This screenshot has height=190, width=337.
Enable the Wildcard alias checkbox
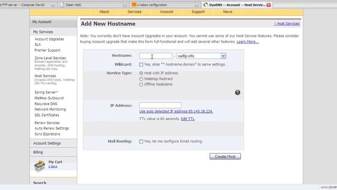click(141, 64)
